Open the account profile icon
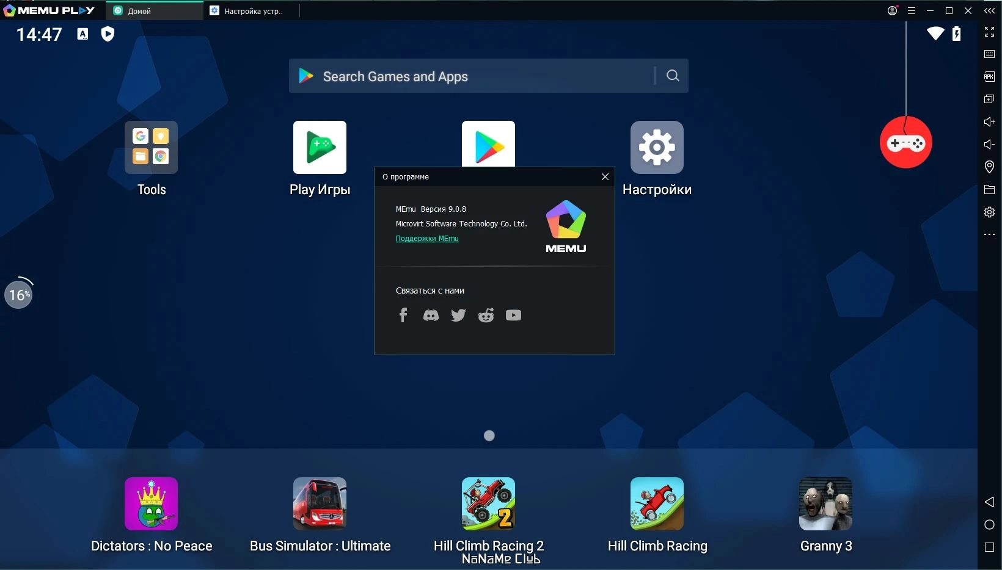This screenshot has width=1002, height=570. tap(893, 10)
